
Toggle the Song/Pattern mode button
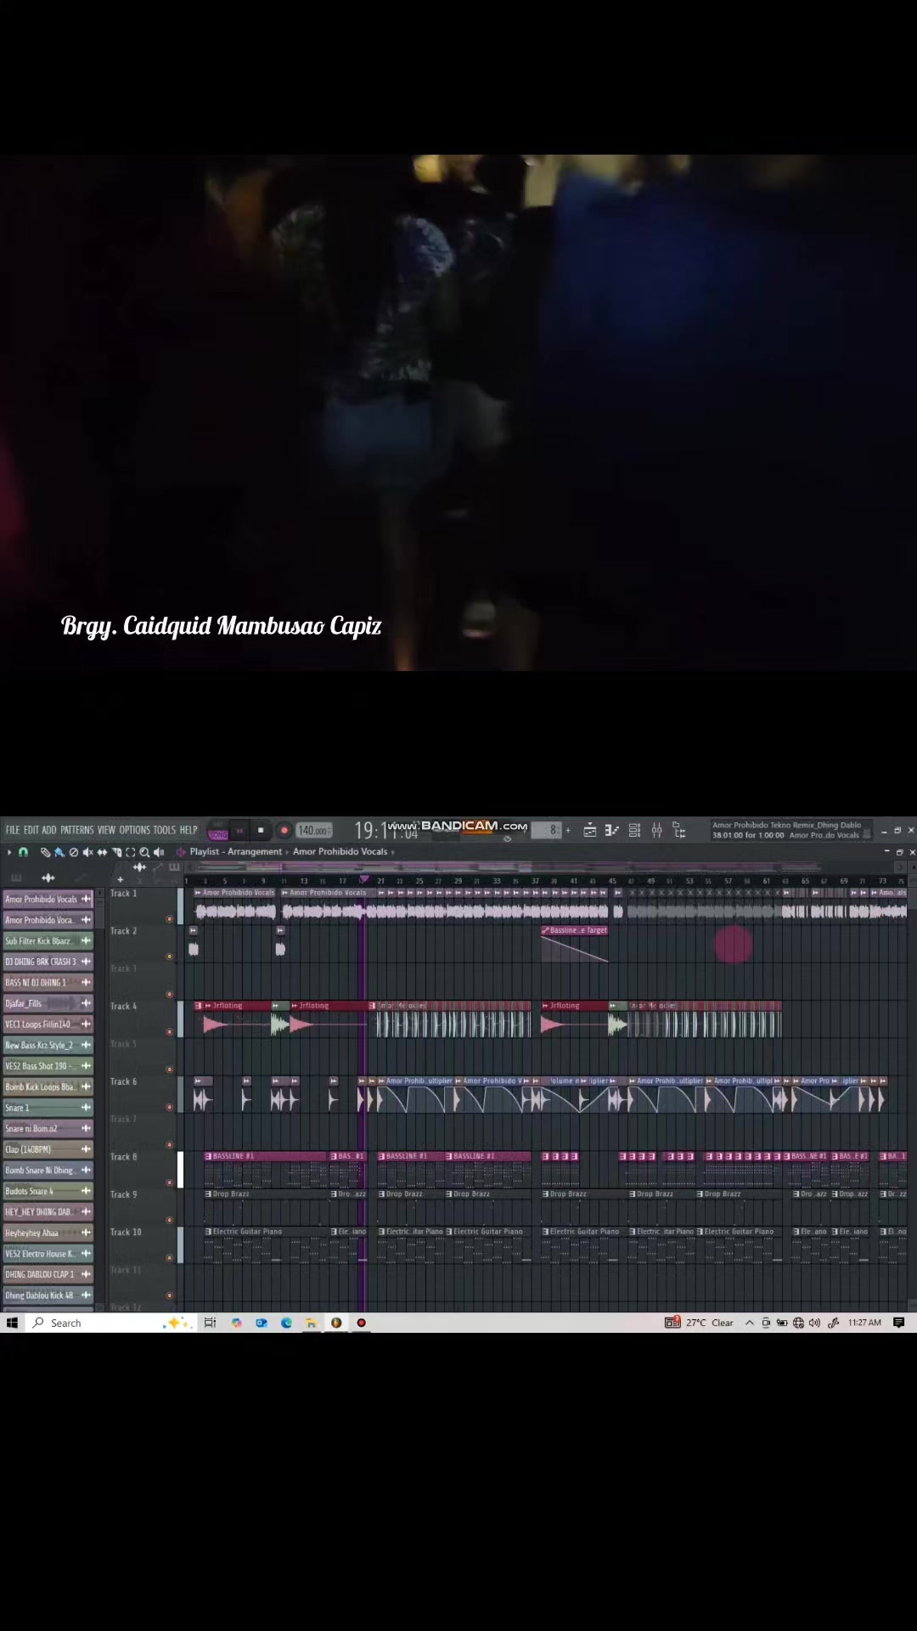pos(218,832)
